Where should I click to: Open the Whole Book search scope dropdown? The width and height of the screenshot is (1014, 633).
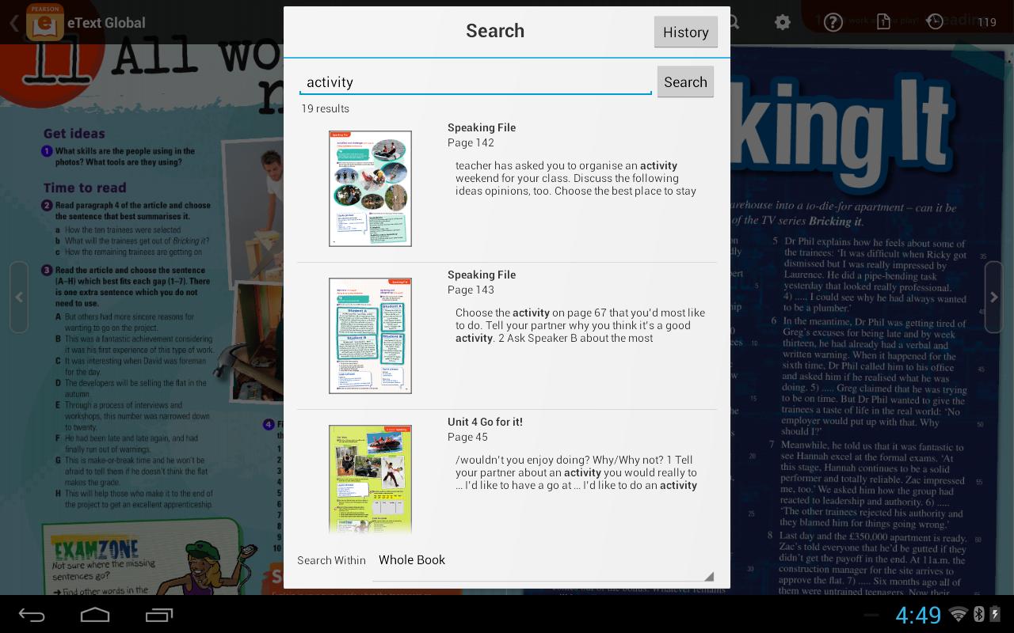point(412,559)
